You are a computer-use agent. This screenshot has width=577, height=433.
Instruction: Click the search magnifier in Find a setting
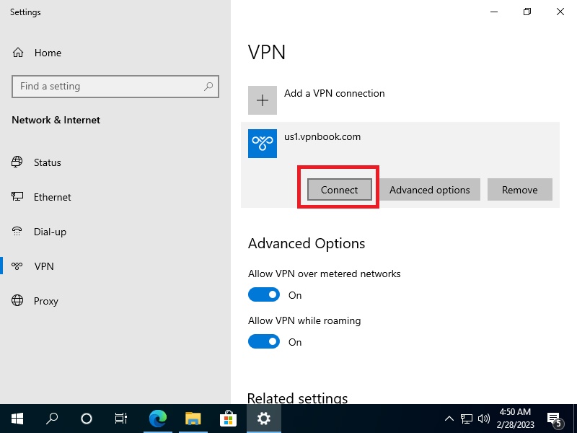[208, 87]
